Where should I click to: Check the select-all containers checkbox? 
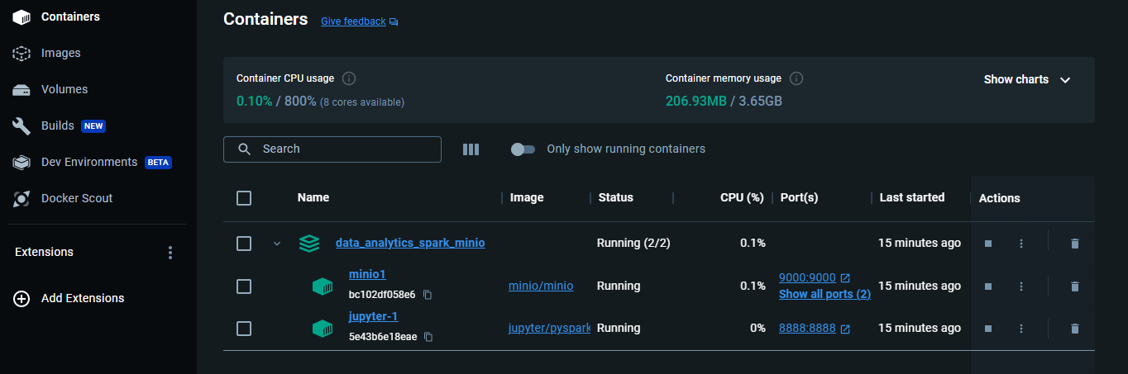tap(244, 198)
